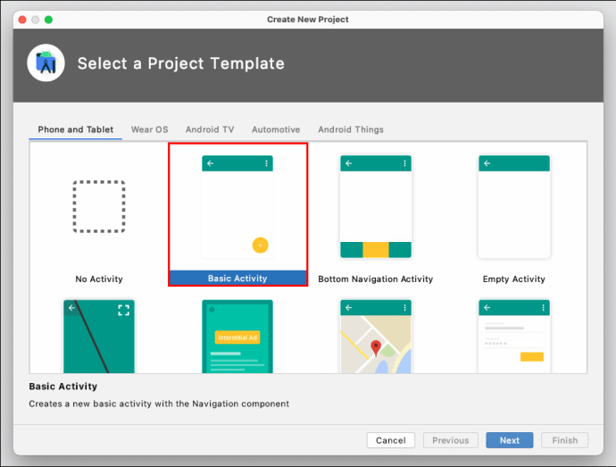Switch to the Android TV tab

click(210, 129)
